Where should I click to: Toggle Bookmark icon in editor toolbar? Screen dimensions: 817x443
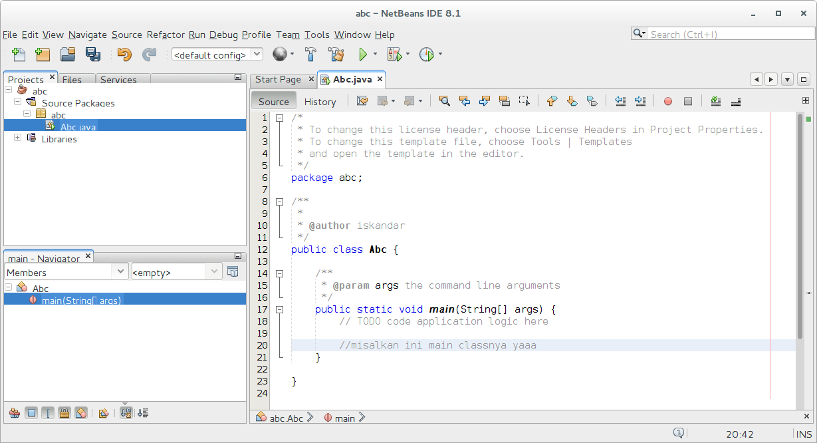(x=592, y=101)
